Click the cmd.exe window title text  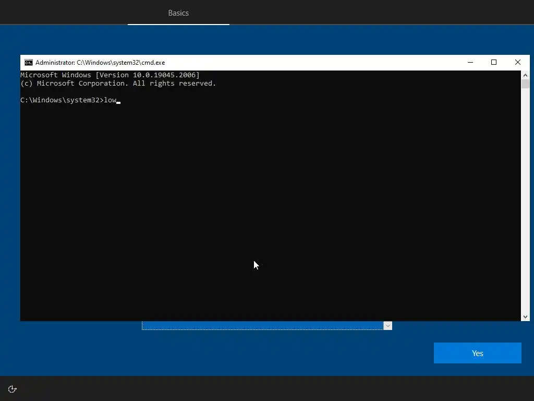point(100,63)
